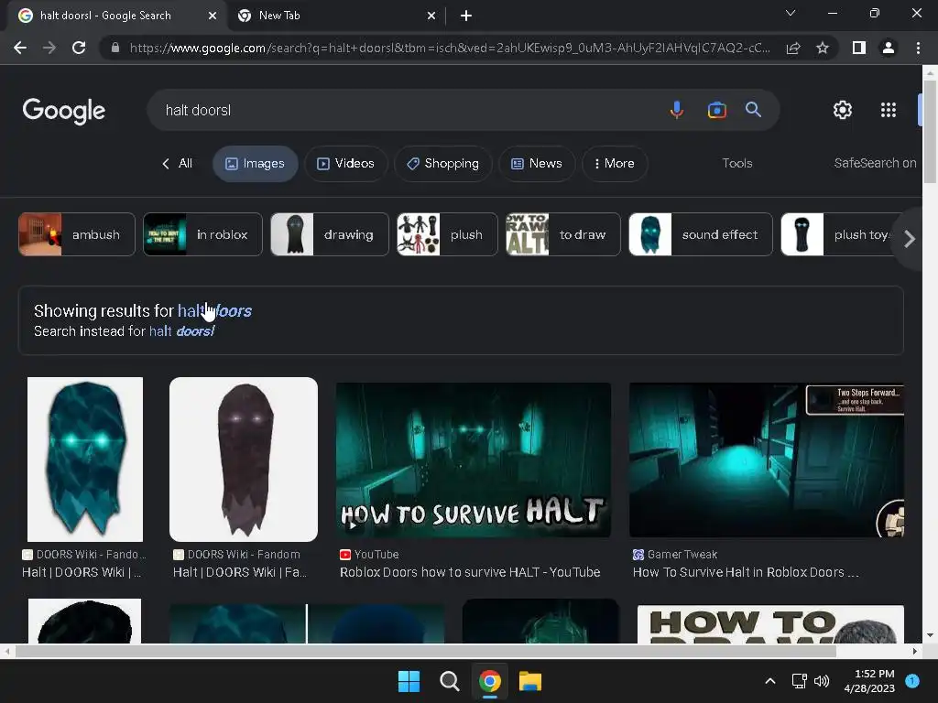
Task: Open the corrected halt doors link
Action: (214, 311)
